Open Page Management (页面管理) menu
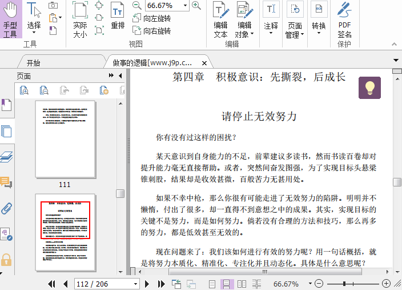Screen dimensions: 402x290 pyautogui.click(x=295, y=20)
